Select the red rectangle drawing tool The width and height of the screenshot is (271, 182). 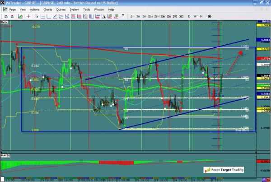[73, 16]
